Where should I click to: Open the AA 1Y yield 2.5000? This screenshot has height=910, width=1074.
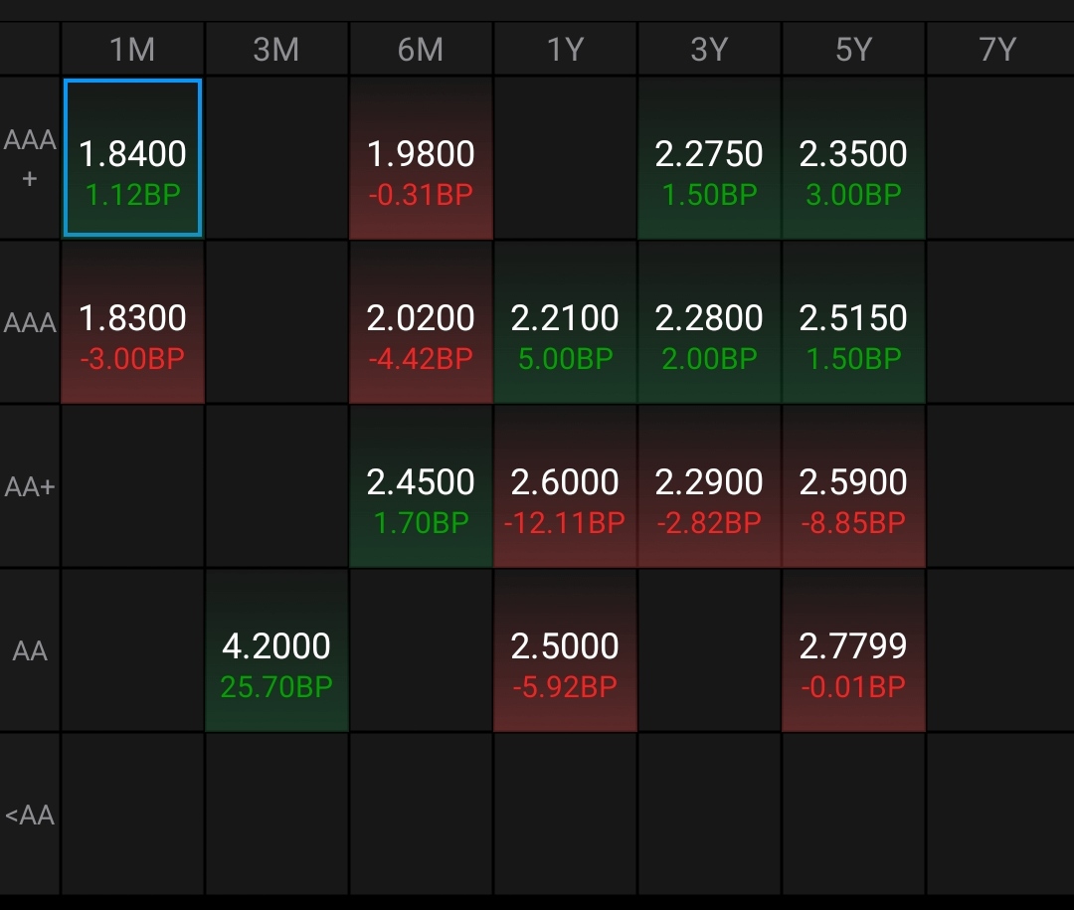(565, 651)
